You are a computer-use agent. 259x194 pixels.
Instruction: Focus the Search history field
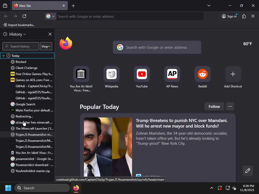(x=21, y=46)
